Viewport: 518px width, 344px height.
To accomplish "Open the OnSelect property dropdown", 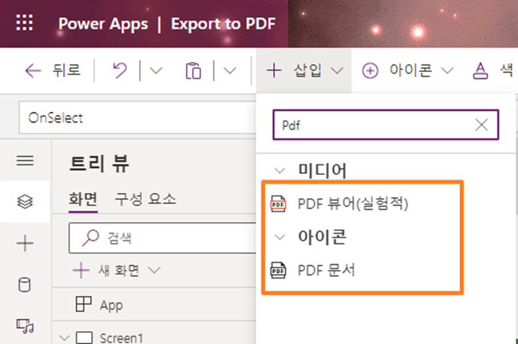I will [x=137, y=118].
